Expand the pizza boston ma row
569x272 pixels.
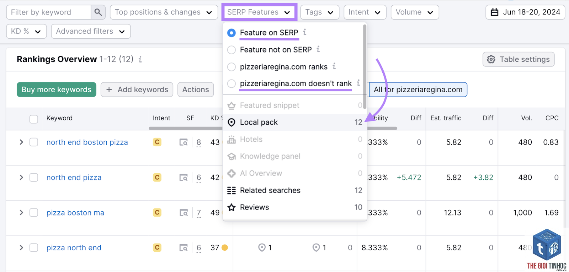pyautogui.click(x=21, y=213)
